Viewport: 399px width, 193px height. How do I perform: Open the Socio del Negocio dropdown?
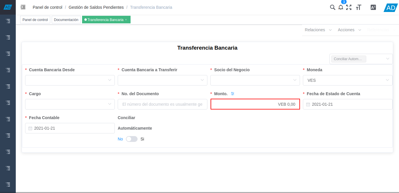(x=255, y=80)
